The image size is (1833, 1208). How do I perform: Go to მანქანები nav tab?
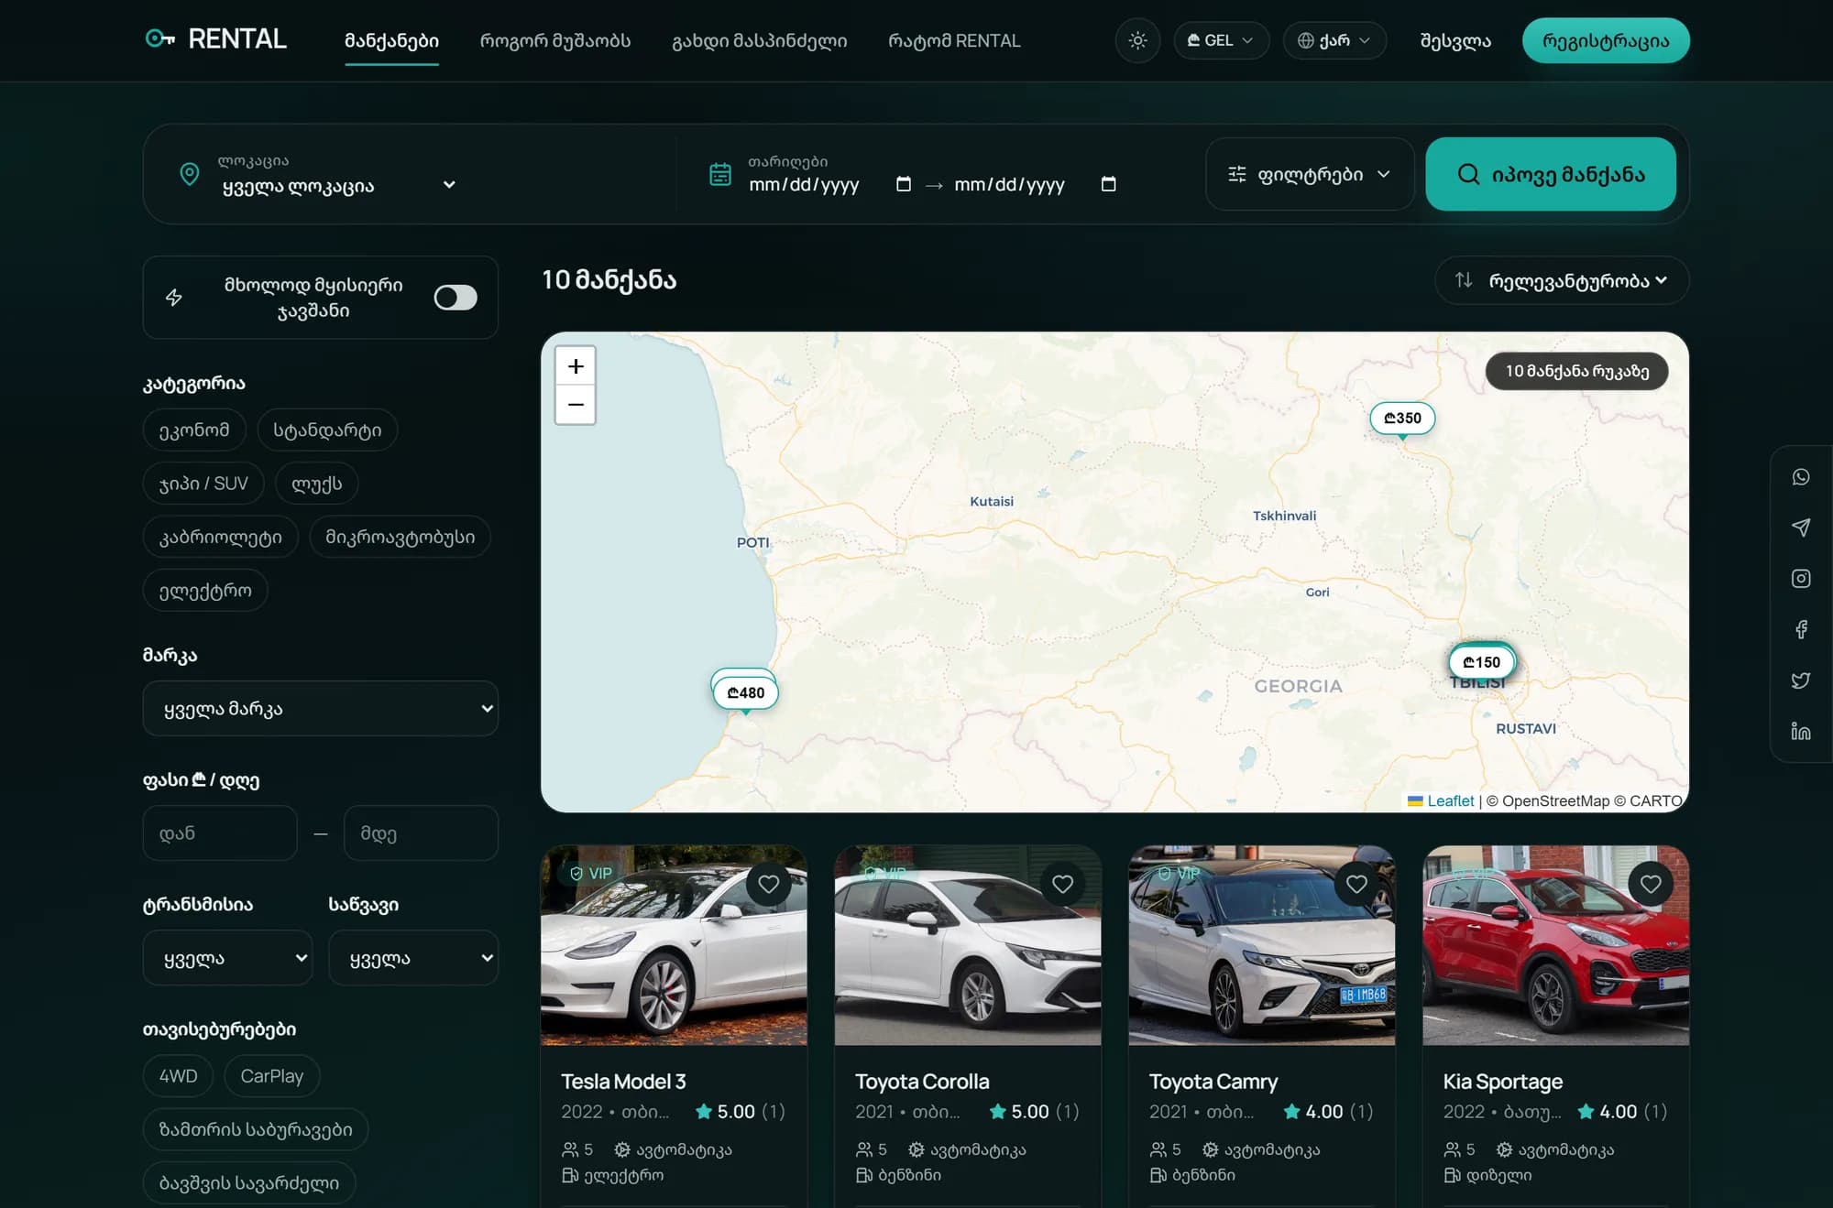(x=391, y=41)
